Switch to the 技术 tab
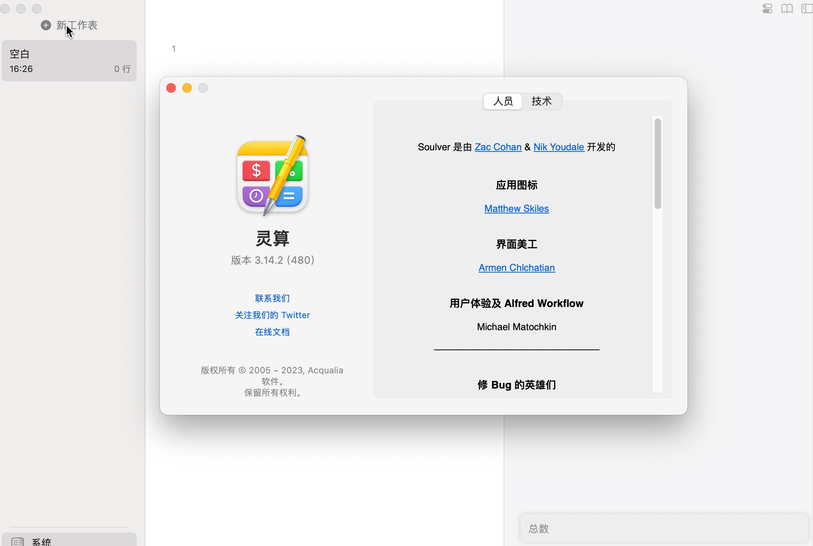This screenshot has width=813, height=546. pyautogui.click(x=542, y=101)
